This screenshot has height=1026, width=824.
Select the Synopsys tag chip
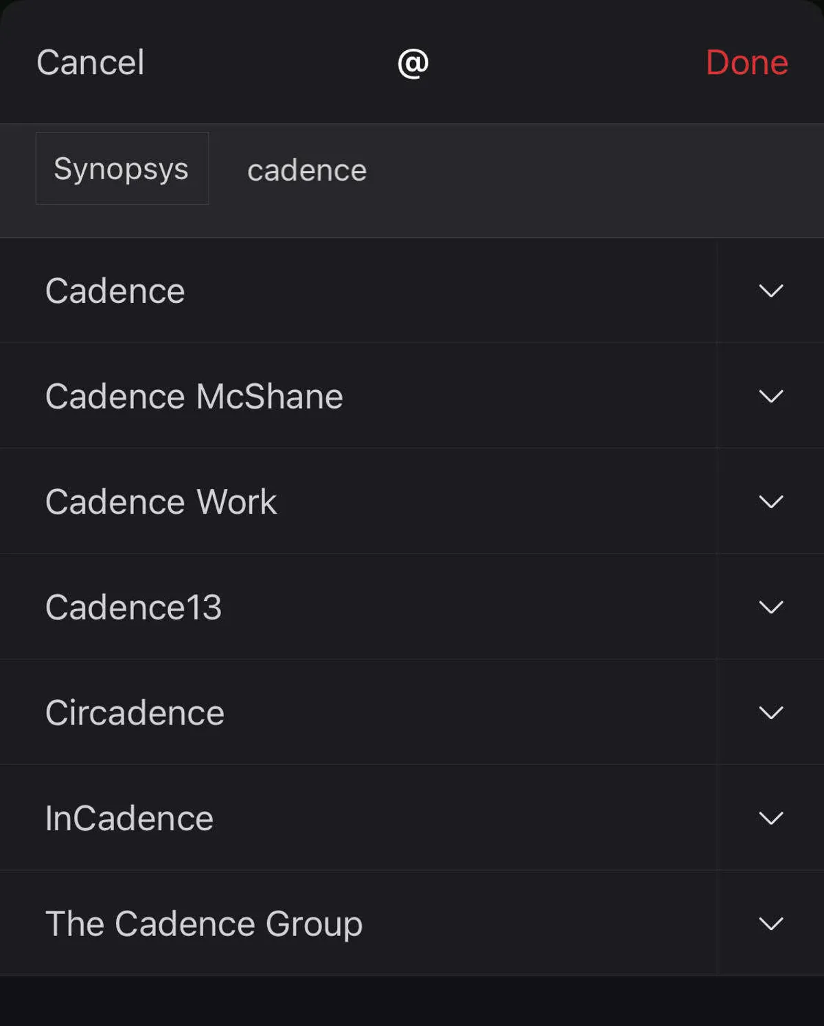122,168
